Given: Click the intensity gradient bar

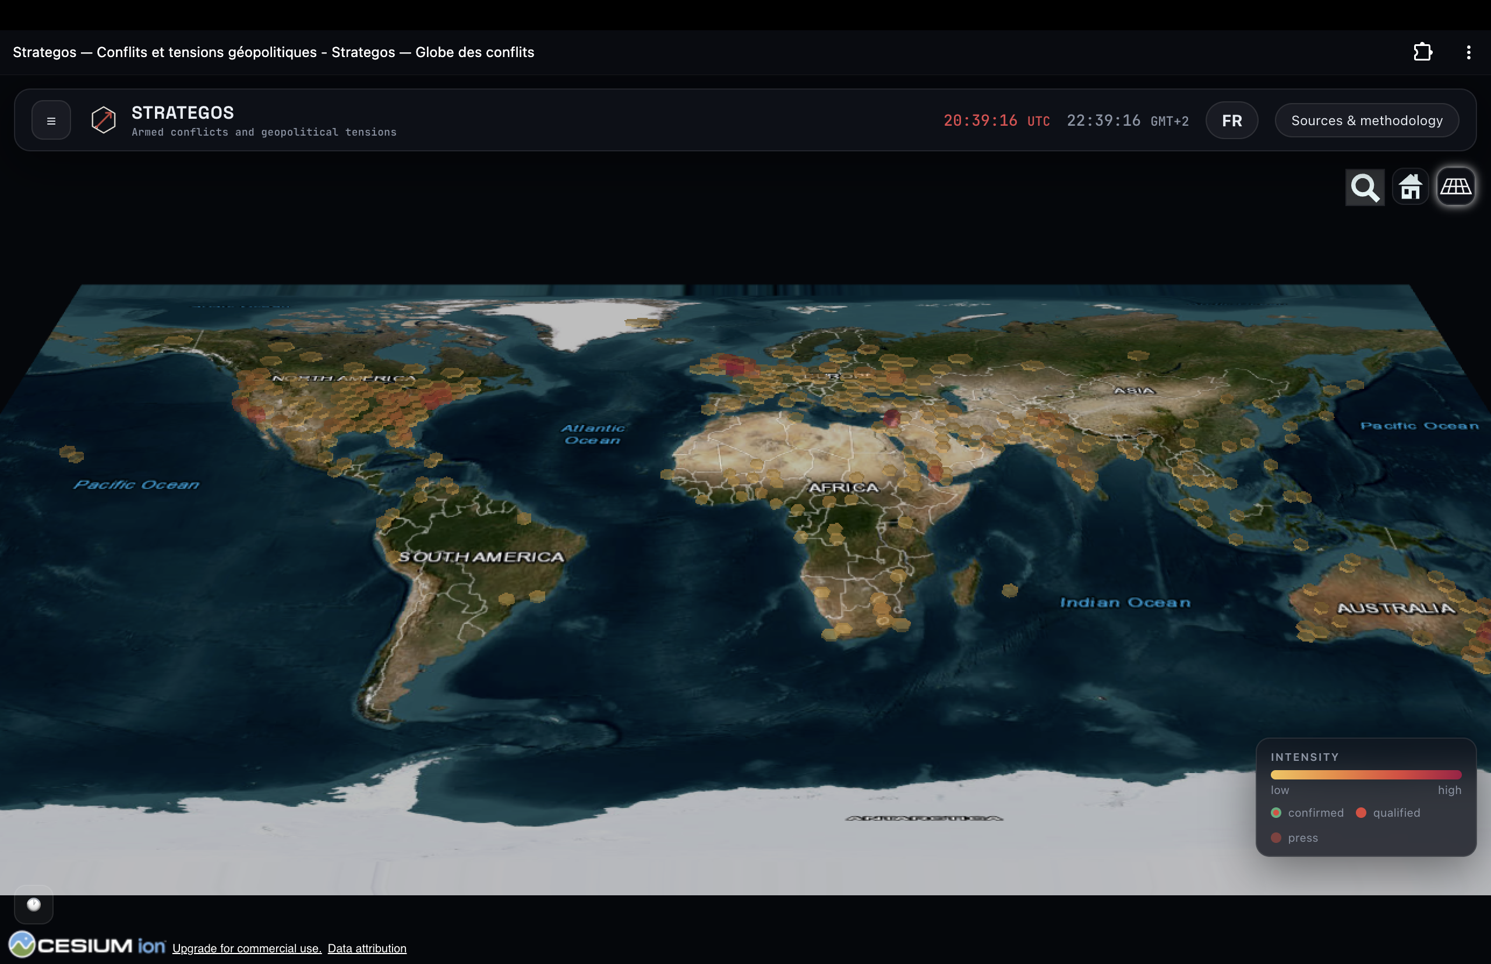Looking at the screenshot, I should point(1366,775).
